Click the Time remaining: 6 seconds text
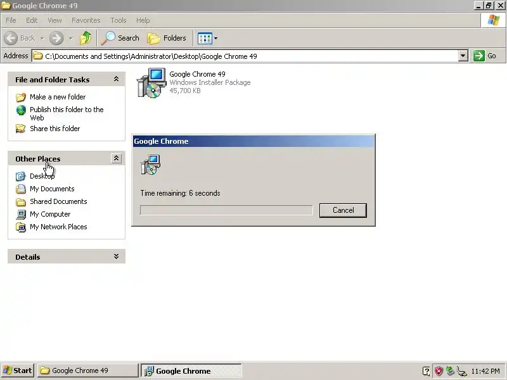The image size is (507, 380). 180,193
